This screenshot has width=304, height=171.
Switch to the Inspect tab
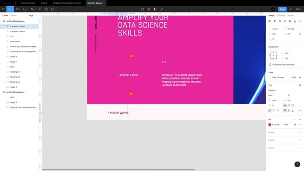click(290, 16)
